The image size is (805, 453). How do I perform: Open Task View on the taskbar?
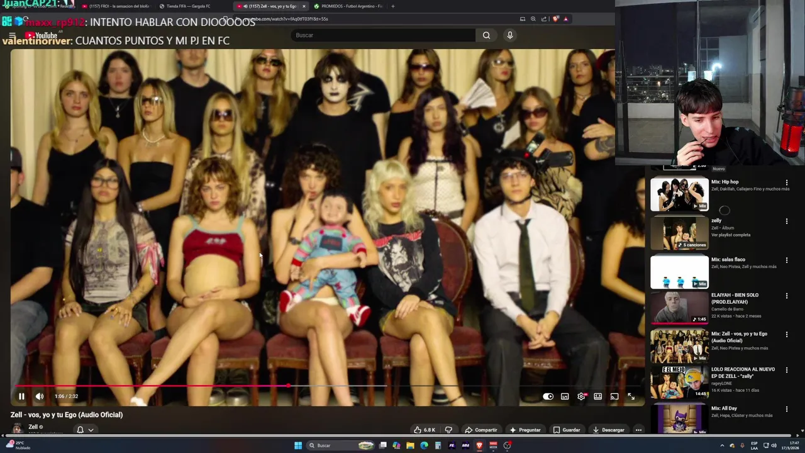pyautogui.click(x=382, y=445)
